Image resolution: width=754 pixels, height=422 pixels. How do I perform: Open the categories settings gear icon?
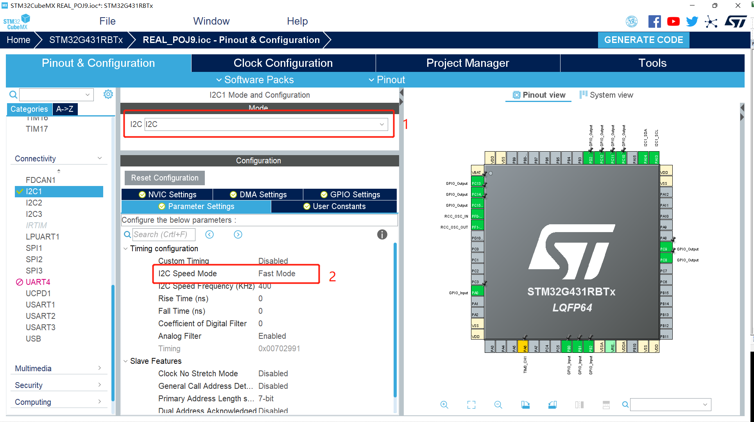[x=108, y=94]
